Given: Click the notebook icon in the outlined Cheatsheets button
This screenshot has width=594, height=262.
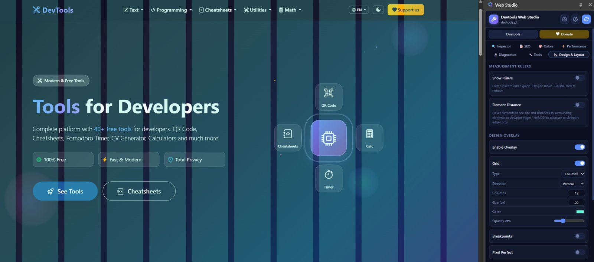Looking at the screenshot, I should [120, 191].
